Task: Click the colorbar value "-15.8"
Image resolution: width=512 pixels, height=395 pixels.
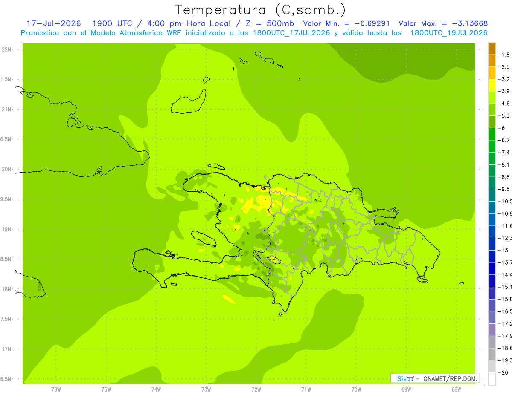Action: (x=505, y=299)
